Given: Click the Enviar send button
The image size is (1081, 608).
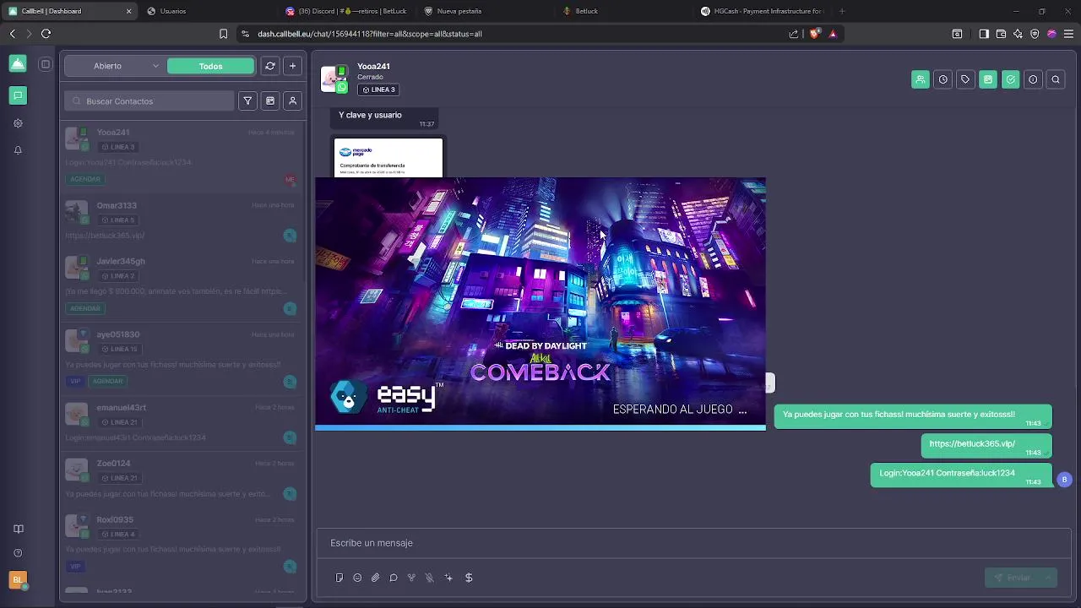Looking at the screenshot, I should (1013, 578).
